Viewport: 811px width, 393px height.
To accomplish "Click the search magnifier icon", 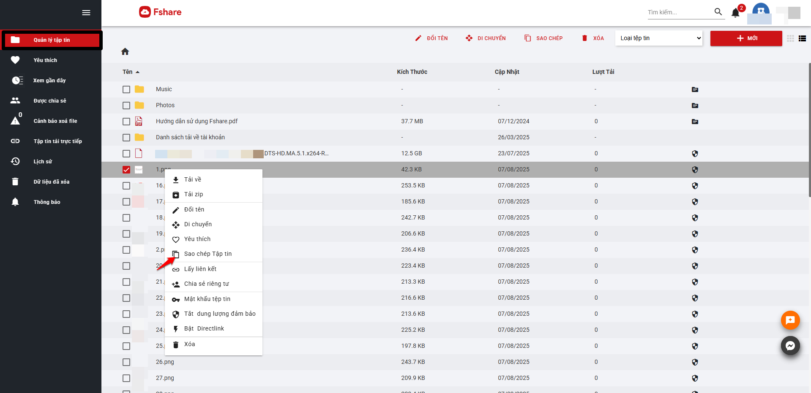I will (718, 12).
